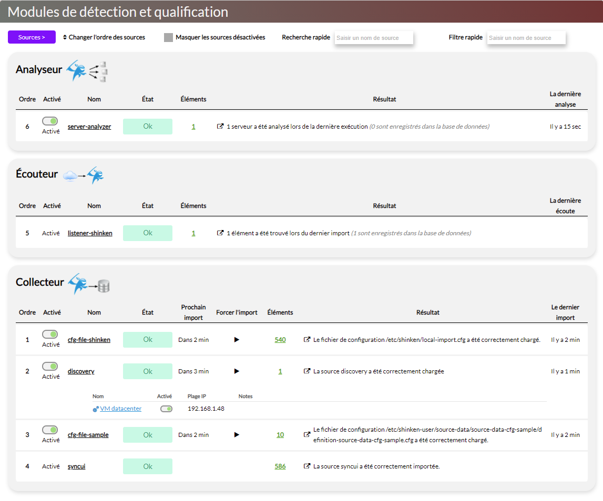
Task: Click the 540 elements count link
Action: 280,340
